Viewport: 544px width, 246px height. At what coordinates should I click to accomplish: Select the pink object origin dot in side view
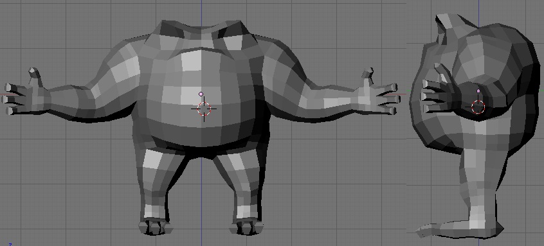tap(478, 91)
